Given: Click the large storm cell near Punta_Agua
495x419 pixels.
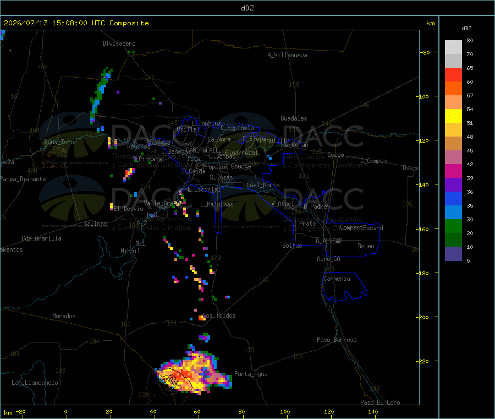Looking at the screenshot, I should 194,373.
